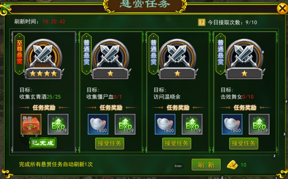Click the 刷新 refresh button
Viewport: 288px width, 179px height.
tap(206, 165)
